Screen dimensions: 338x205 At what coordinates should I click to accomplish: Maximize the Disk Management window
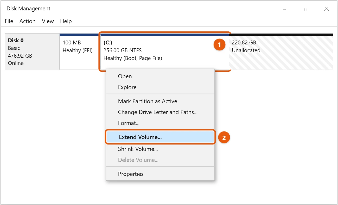click(305, 9)
